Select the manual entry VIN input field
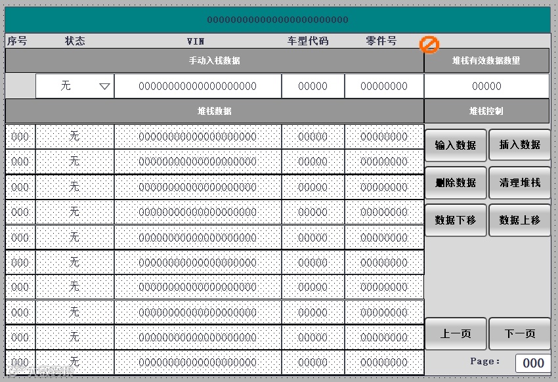Screen dimensions: 558x382 click(x=198, y=86)
